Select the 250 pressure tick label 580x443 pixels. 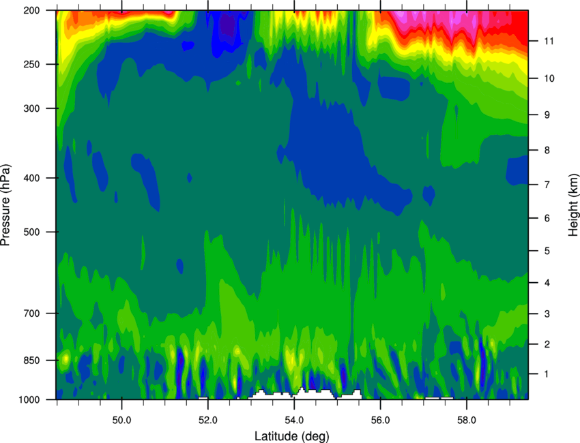pyautogui.click(x=31, y=64)
